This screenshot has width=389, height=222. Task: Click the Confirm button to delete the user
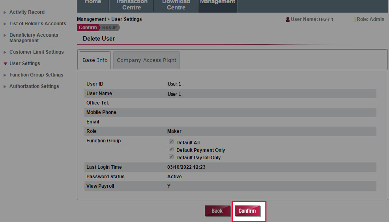[247, 211]
